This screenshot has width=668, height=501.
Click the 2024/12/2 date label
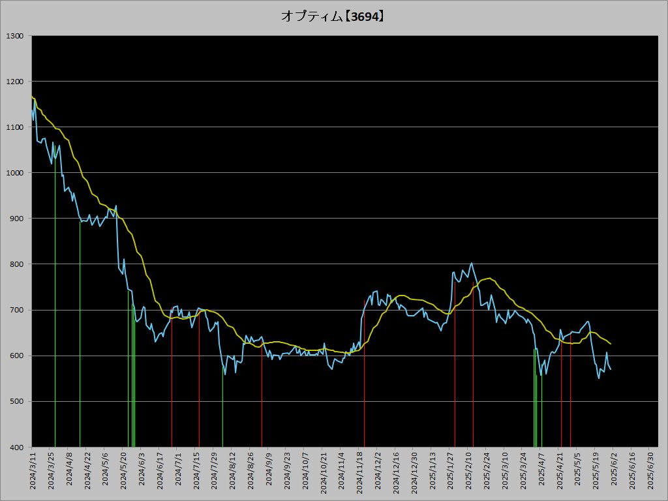pyautogui.click(x=378, y=470)
